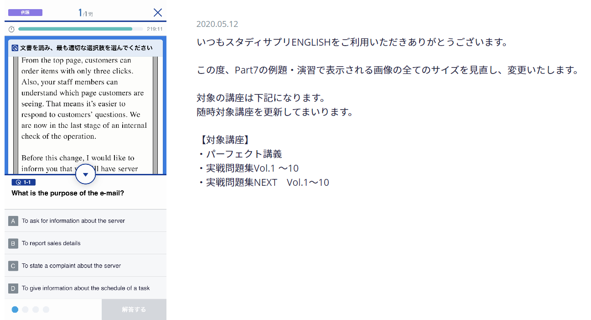Click the Q icon in the instruction header
591x320 pixels.
click(x=15, y=48)
